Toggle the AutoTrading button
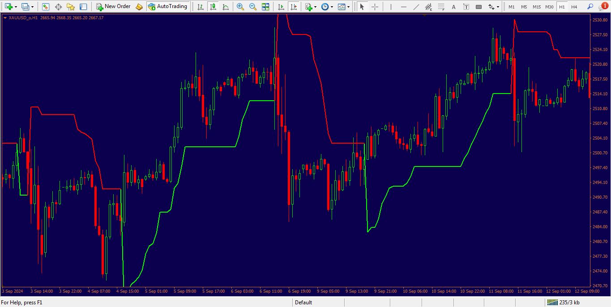The image size is (611, 307). click(168, 7)
